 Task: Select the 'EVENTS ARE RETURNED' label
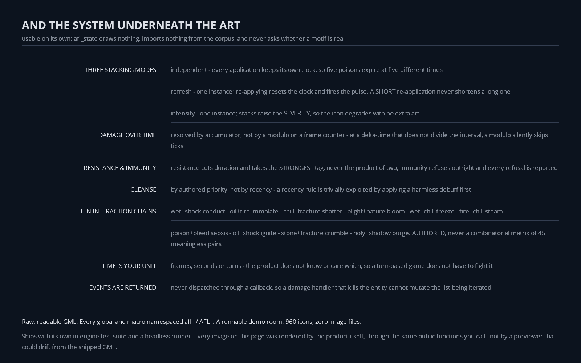point(123,287)
